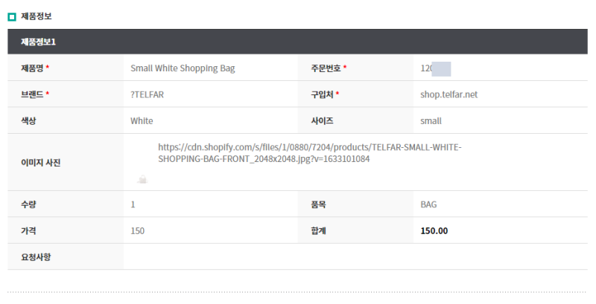
Task: Click the item type value BAG
Action: coord(429,204)
